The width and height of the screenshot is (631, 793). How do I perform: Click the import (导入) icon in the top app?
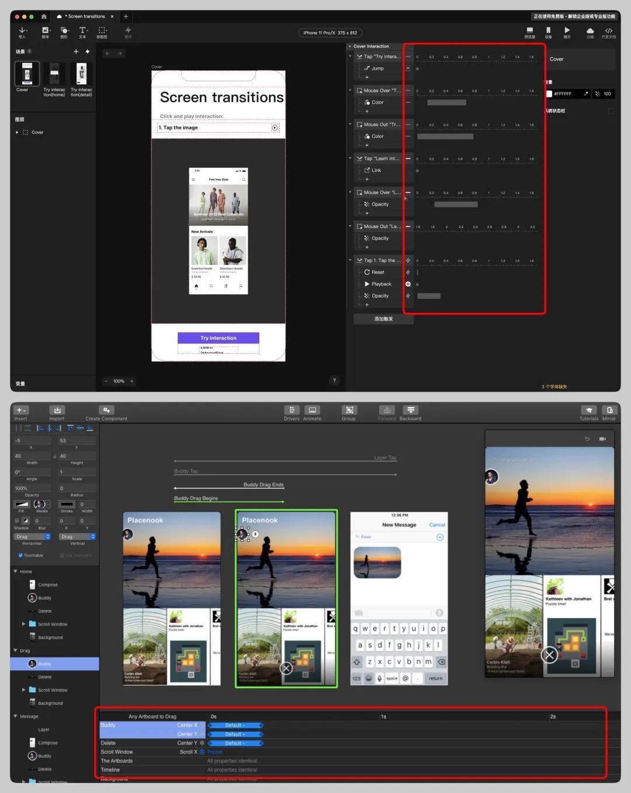click(22, 30)
